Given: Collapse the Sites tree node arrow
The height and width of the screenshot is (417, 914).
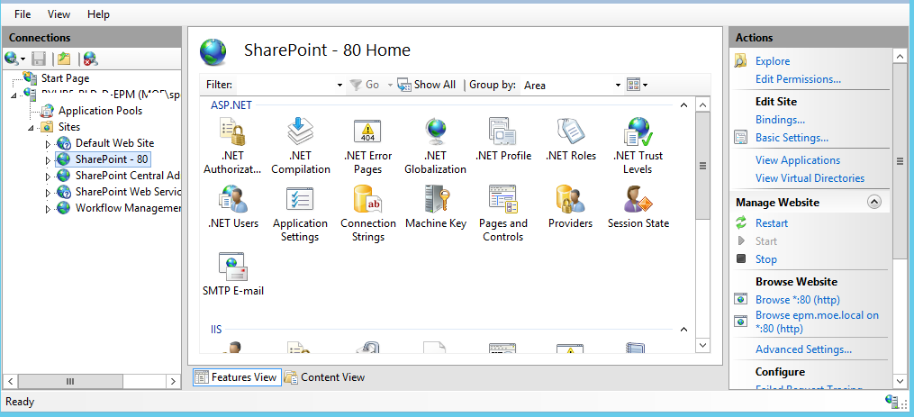Looking at the screenshot, I should point(31,127).
